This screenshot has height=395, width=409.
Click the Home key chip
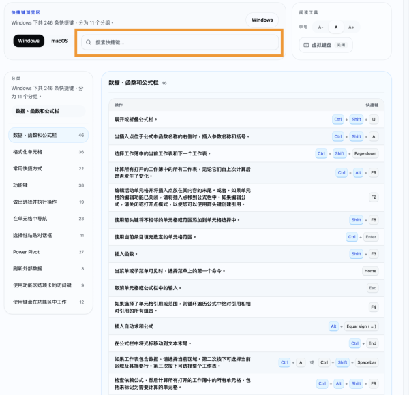point(370,271)
